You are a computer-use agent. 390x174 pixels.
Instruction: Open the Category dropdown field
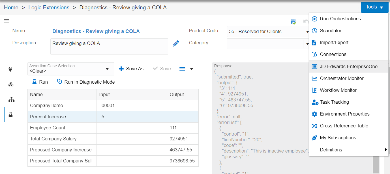point(307,44)
